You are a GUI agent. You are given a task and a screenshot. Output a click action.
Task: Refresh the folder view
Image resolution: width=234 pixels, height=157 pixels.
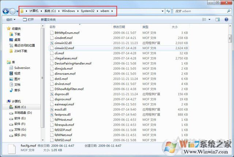tap(168, 11)
